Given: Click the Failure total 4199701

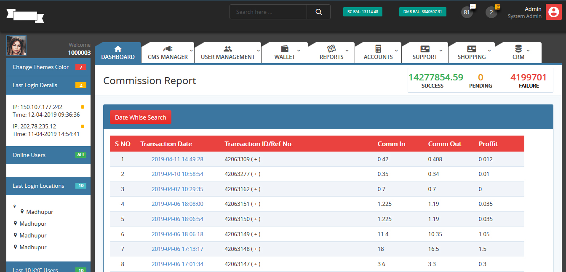Looking at the screenshot, I should pyautogui.click(x=529, y=77).
